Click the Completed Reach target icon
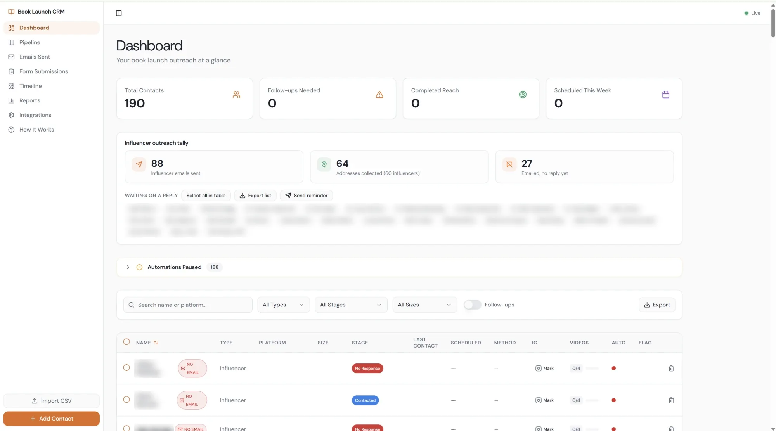Viewport: 776px width, 431px height. pyautogui.click(x=523, y=95)
